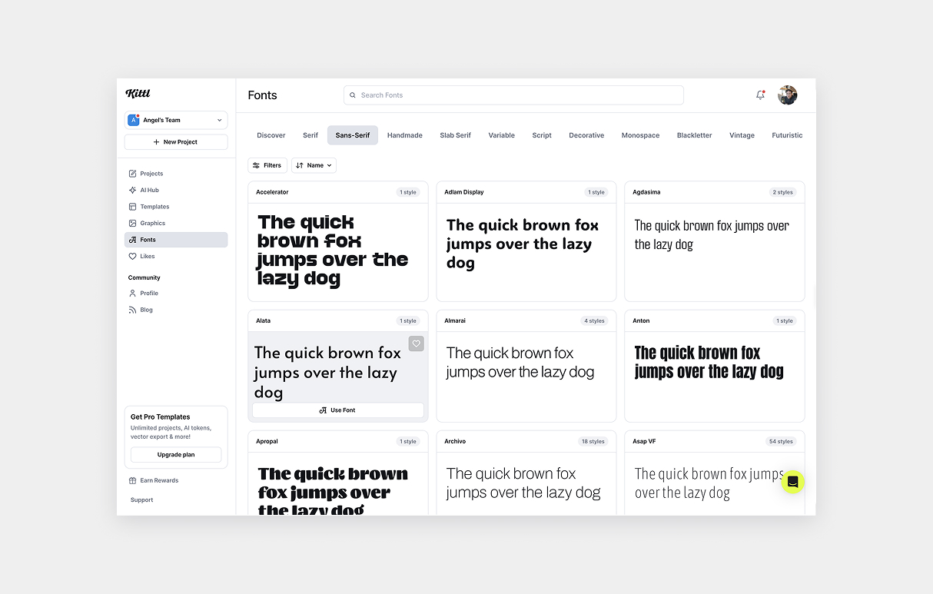This screenshot has width=933, height=594.
Task: Open AI Hub in the sidebar
Action: pyautogui.click(x=176, y=190)
